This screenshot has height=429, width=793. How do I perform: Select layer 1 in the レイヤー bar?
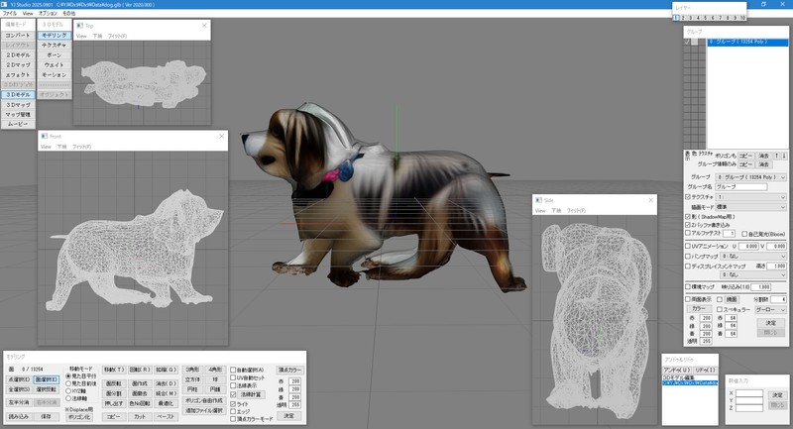pos(676,17)
